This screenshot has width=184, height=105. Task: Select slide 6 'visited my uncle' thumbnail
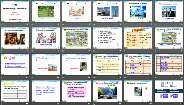click(x=169, y=11)
